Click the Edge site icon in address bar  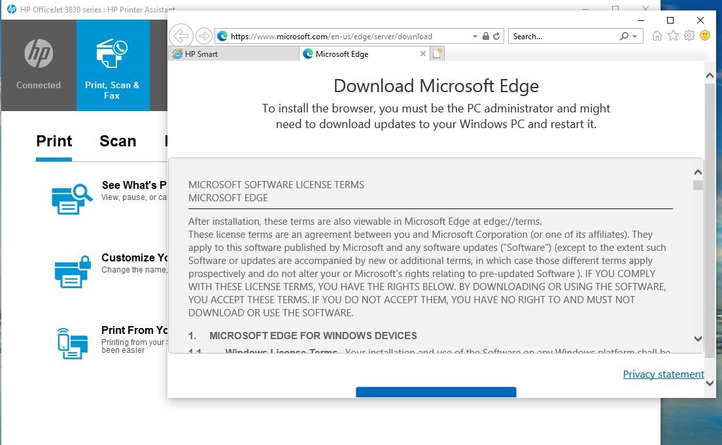click(222, 36)
